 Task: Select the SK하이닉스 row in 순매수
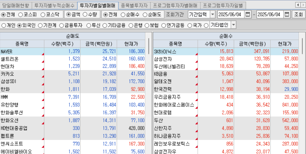226,51
